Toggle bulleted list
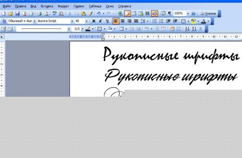Screen dimensions: 242x158 pos(162,21)
